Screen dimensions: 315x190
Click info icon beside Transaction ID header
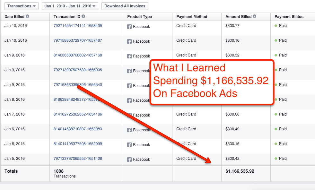(x=83, y=16)
